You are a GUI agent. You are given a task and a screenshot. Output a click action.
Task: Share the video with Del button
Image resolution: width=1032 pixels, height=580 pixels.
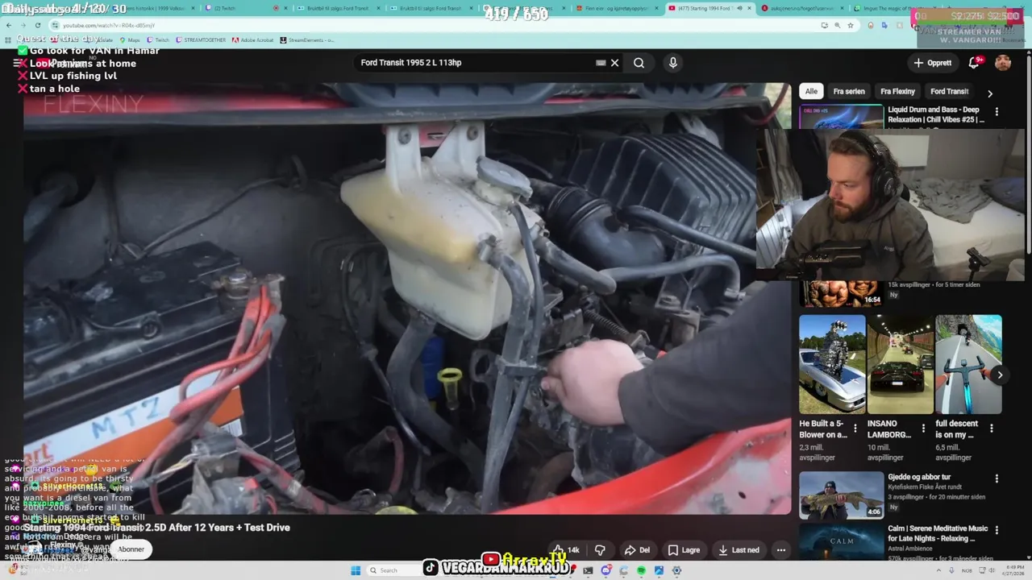(637, 550)
